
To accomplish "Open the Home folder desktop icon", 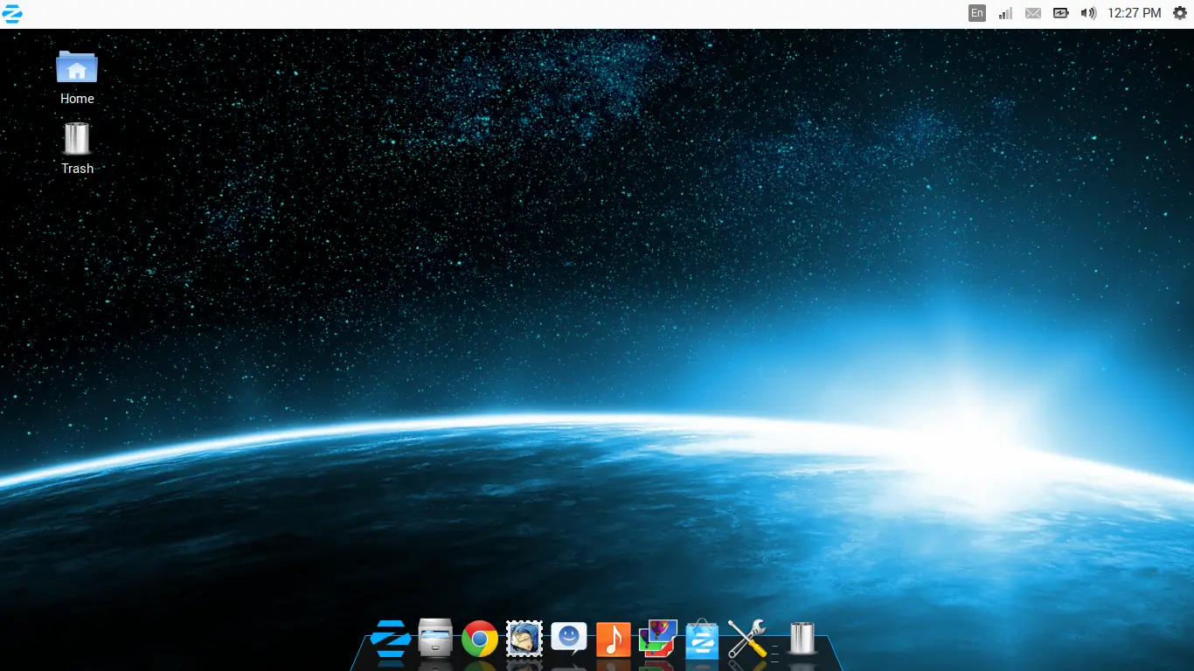I will [77, 77].
